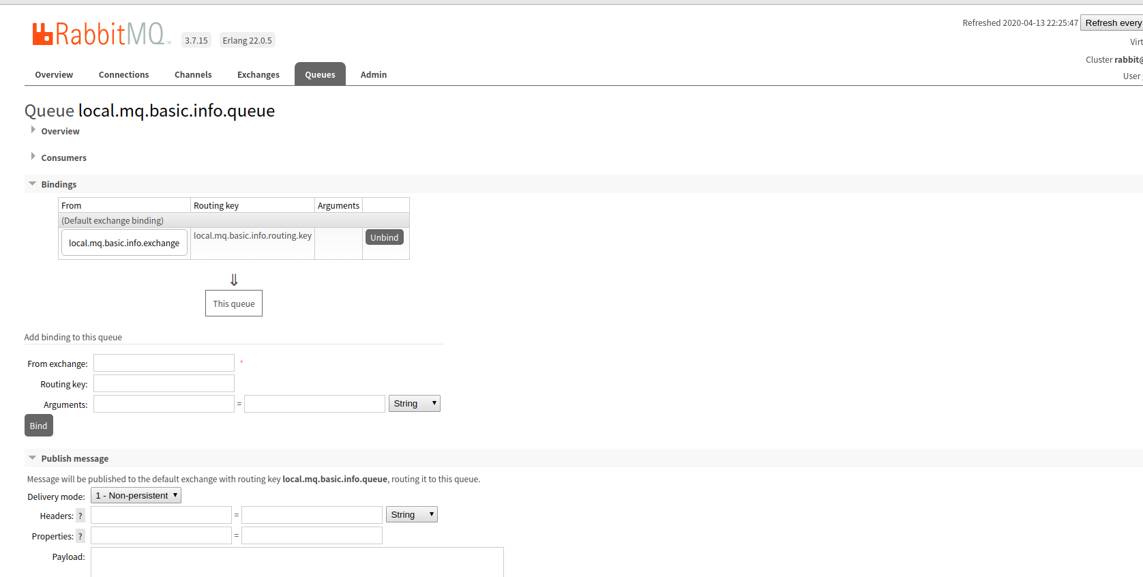This screenshot has height=577, width=1143.
Task: Open the binding Arguments type dropdown
Action: point(414,404)
